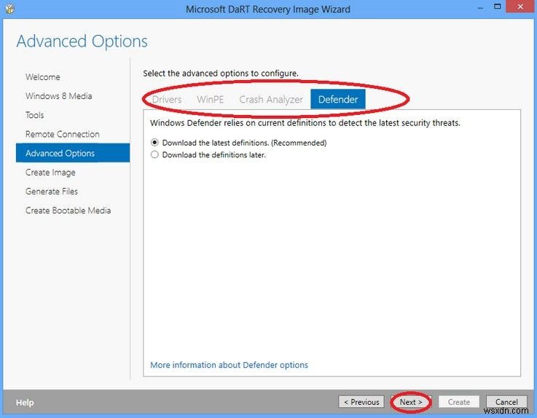The image size is (537, 418).
Task: Open the Generate Files step
Action: (52, 192)
